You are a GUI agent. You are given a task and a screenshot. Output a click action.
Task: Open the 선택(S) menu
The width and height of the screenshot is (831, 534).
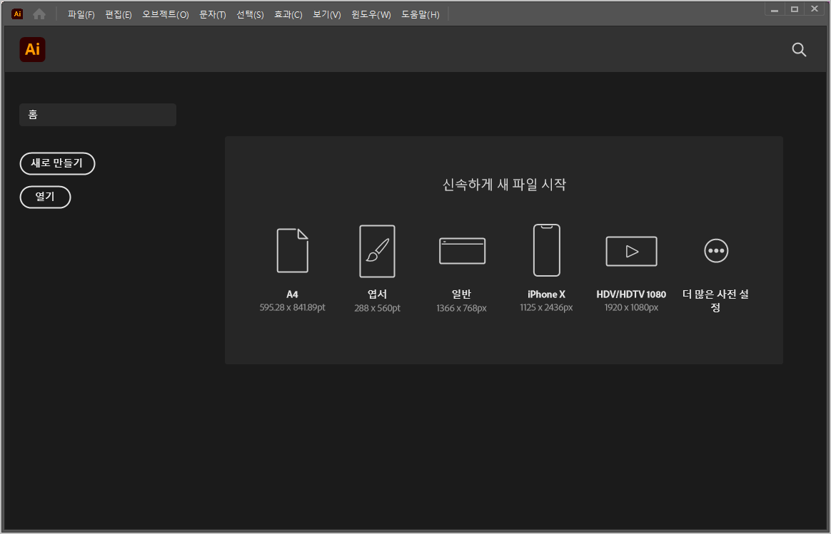[x=250, y=14]
